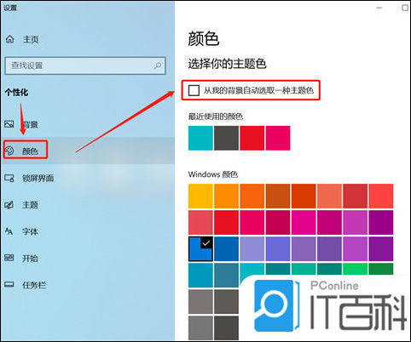The width and height of the screenshot is (411, 342).
Task: Select the yellow-gold Windows color swatch
Action: coord(200,196)
